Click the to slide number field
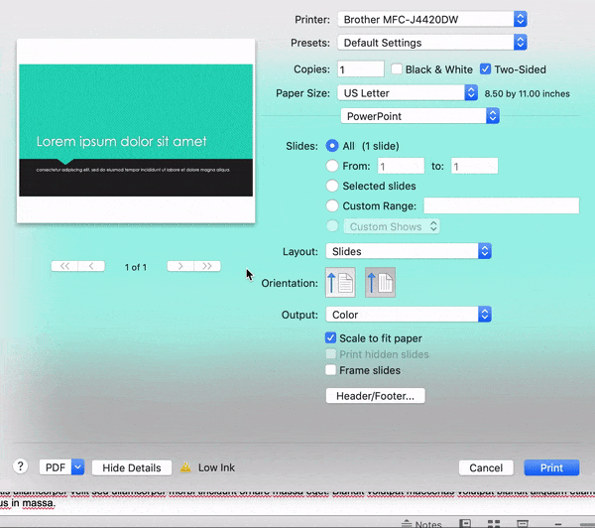595x528 pixels. point(474,166)
